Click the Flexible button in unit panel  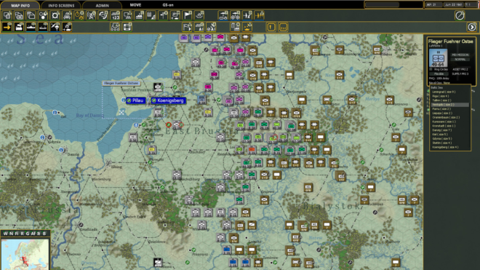pos(439,74)
